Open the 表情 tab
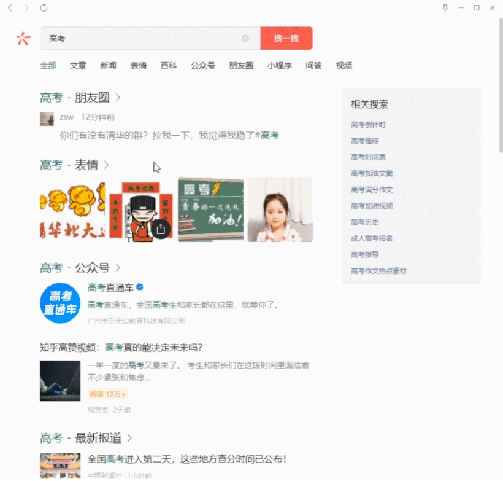Screen dimensions: 503x481 click(139, 66)
